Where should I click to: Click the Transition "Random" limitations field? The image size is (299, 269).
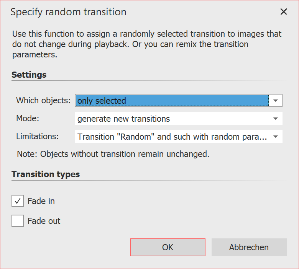pyautogui.click(x=172, y=137)
